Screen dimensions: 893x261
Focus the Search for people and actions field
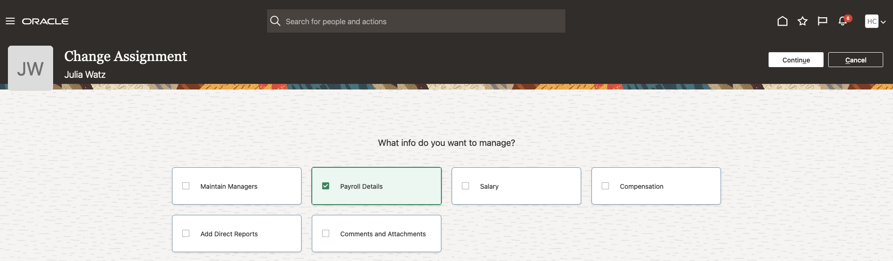click(x=419, y=21)
